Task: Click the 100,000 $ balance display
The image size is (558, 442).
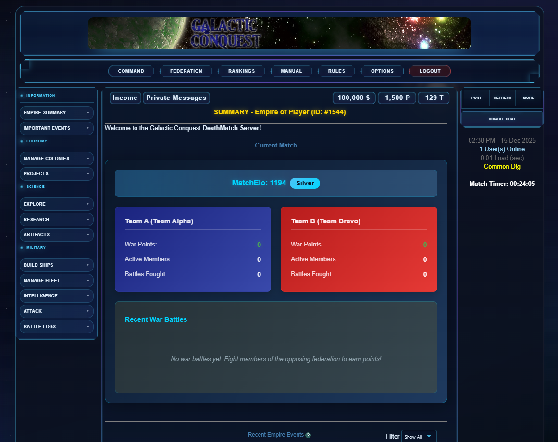Action: tap(354, 98)
